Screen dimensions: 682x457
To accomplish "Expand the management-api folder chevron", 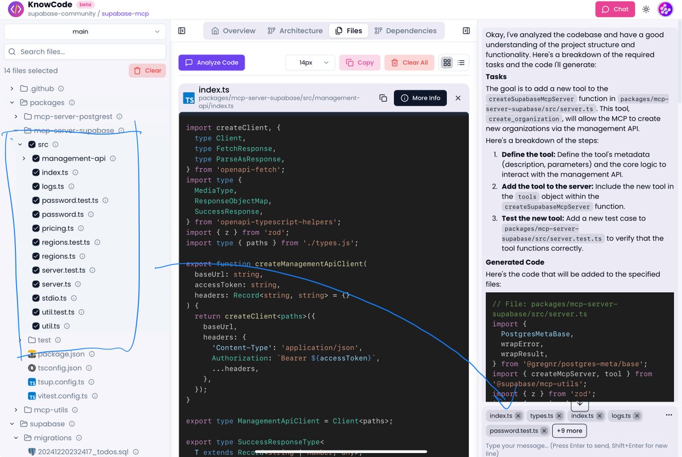I will point(24,159).
